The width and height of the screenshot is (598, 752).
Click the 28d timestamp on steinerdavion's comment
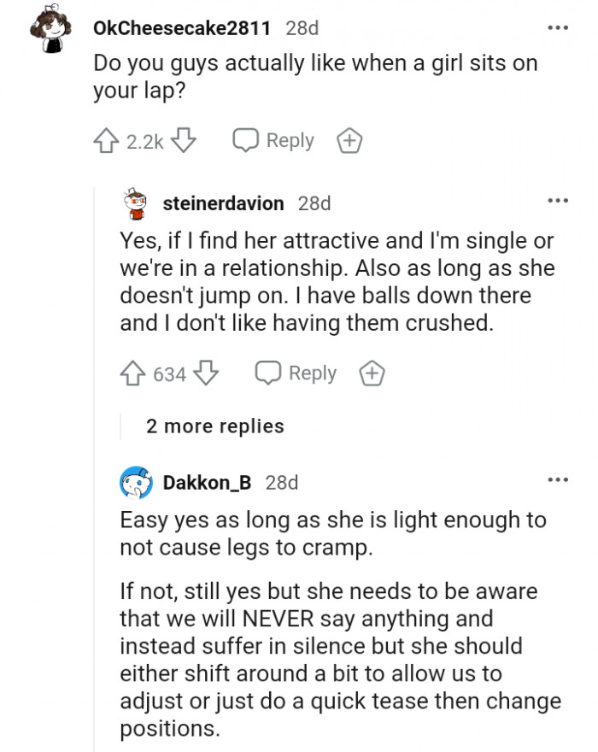[x=314, y=203]
